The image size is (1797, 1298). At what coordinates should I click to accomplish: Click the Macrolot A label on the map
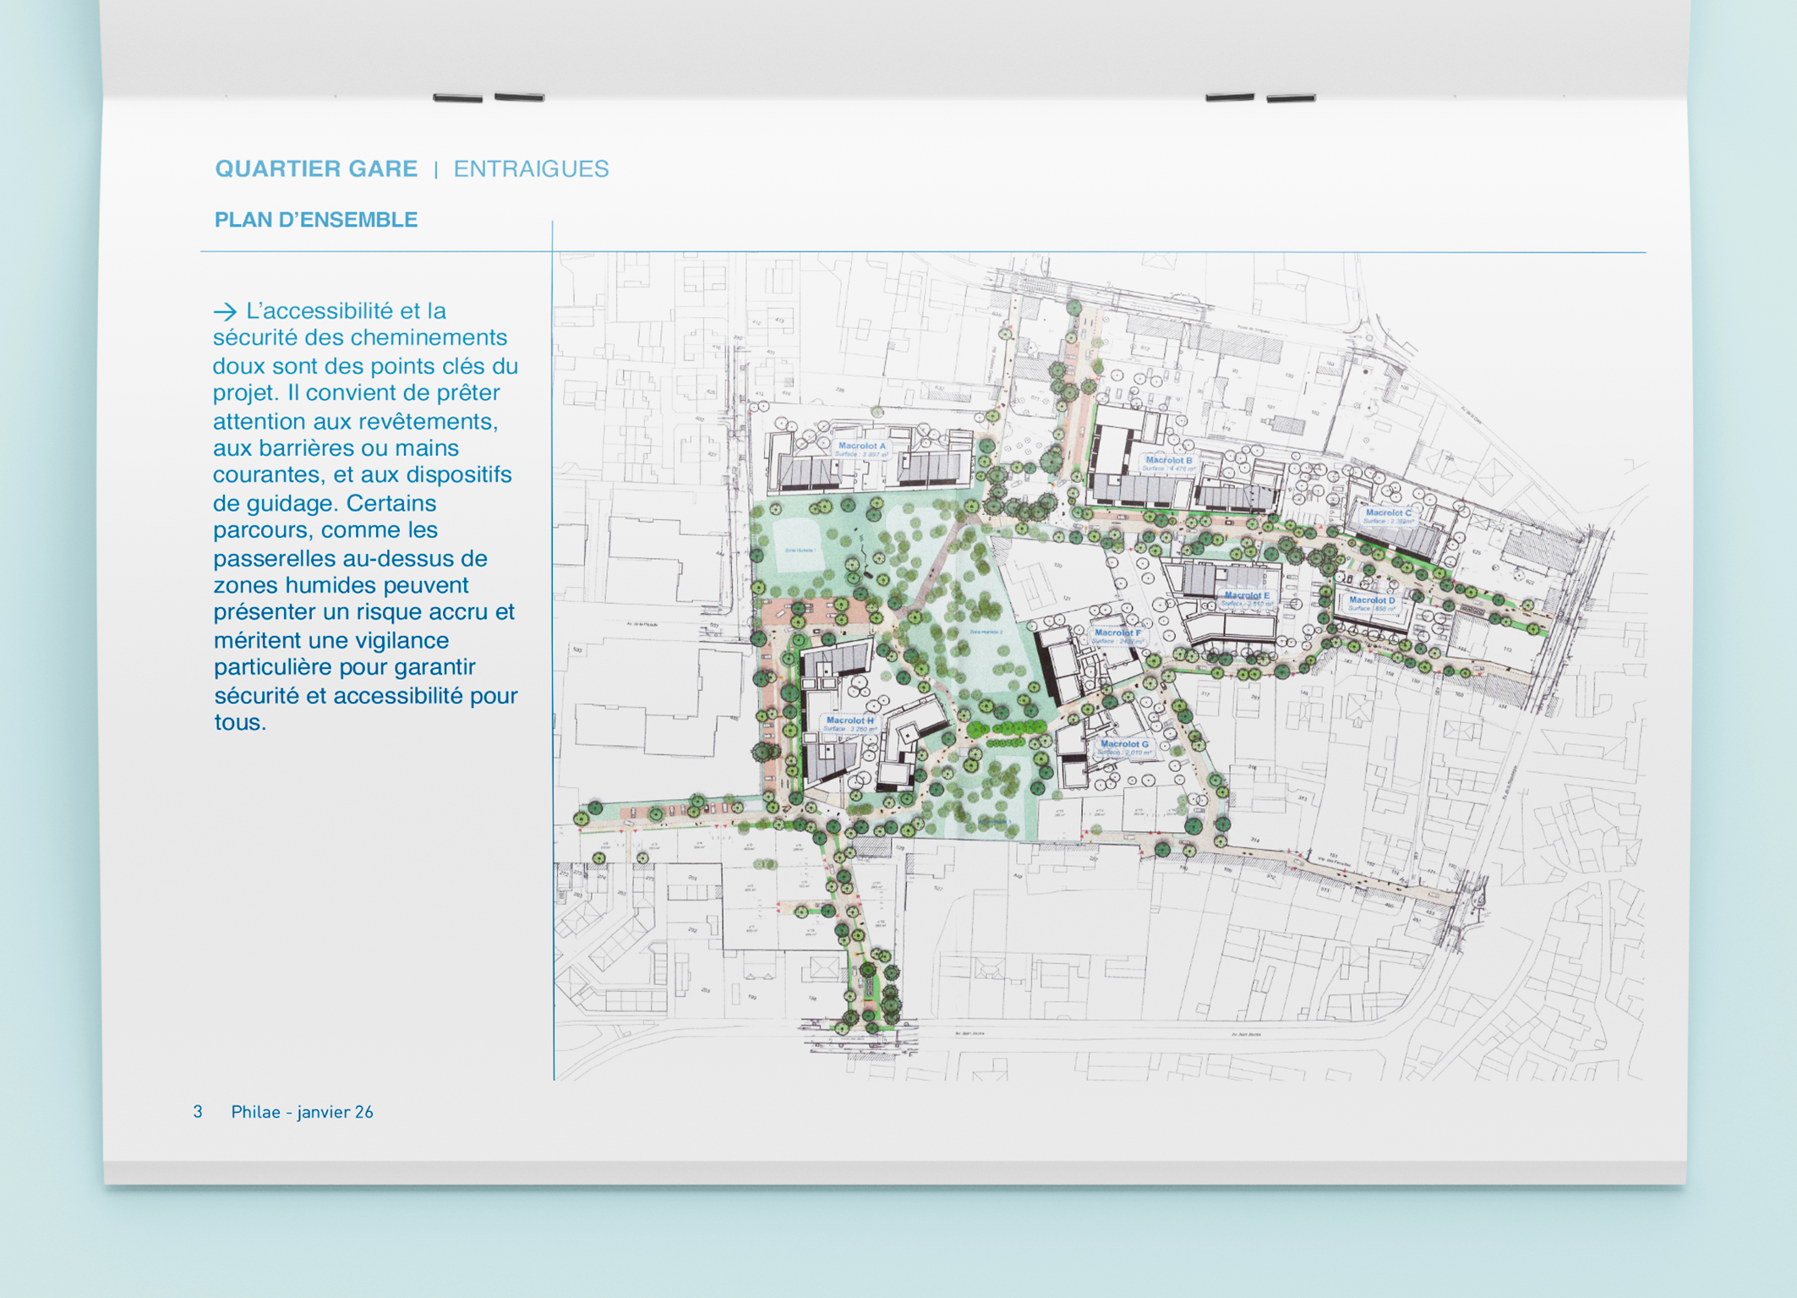[862, 446]
